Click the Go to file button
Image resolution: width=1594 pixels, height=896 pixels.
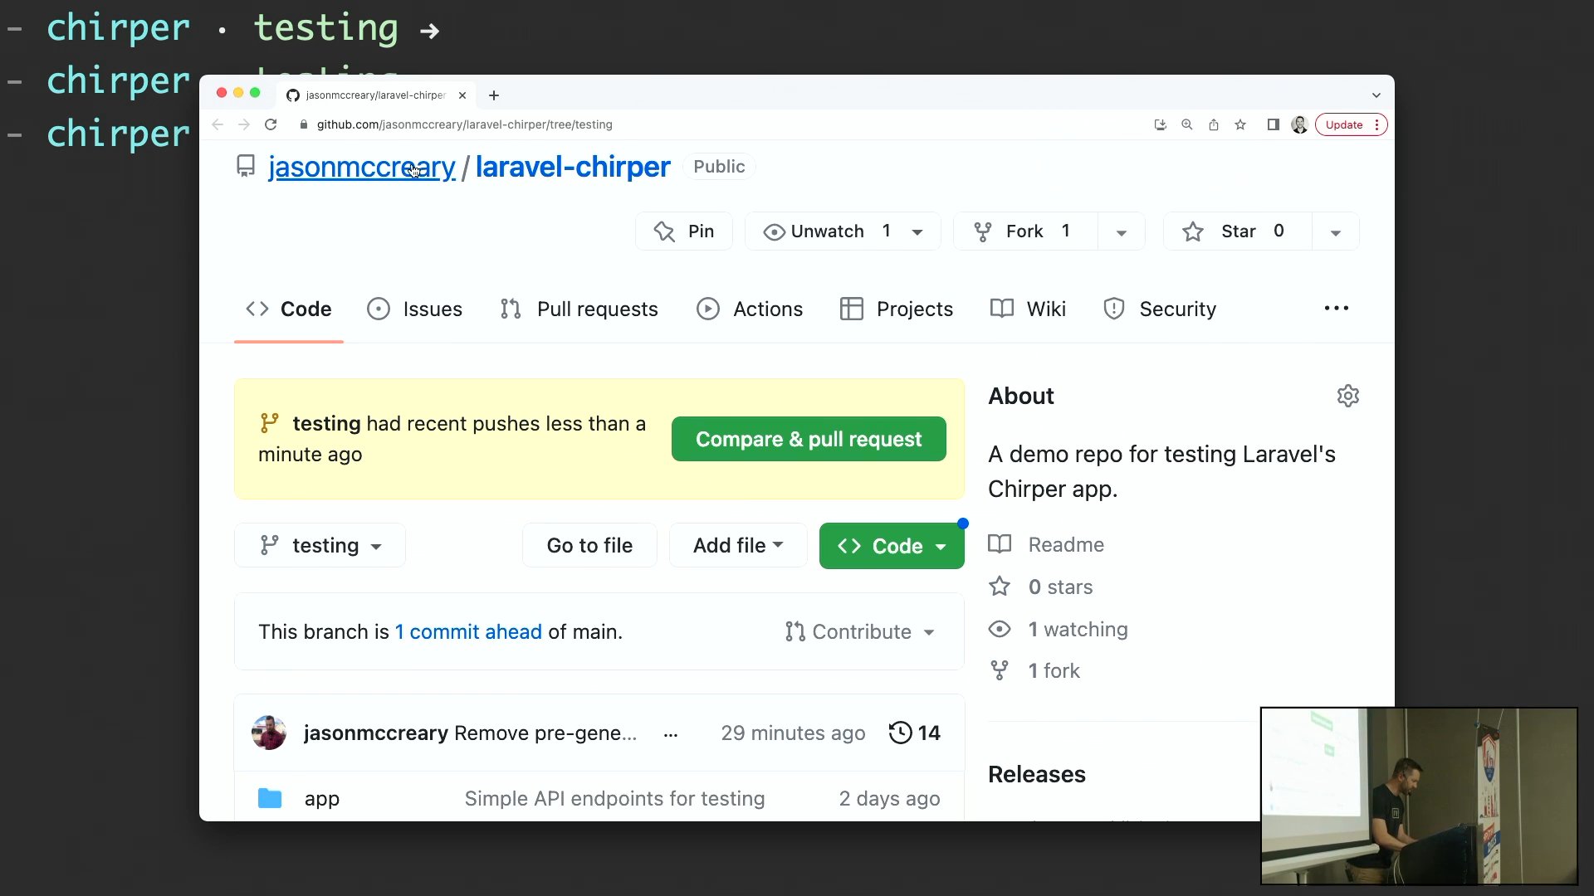(589, 545)
